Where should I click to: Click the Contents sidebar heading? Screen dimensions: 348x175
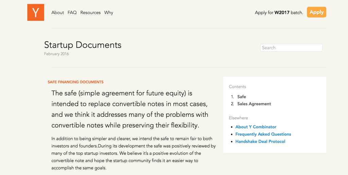pyautogui.click(x=238, y=87)
